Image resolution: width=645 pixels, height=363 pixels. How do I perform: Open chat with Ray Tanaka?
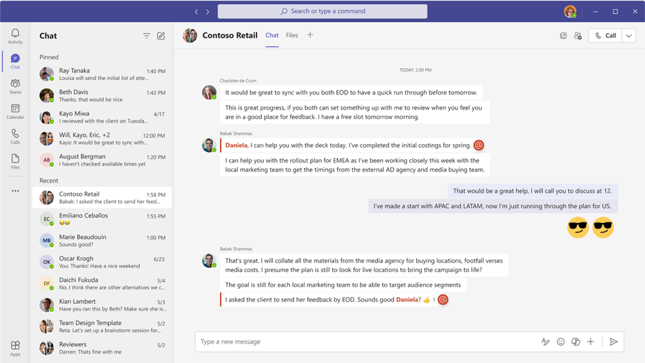coord(102,74)
